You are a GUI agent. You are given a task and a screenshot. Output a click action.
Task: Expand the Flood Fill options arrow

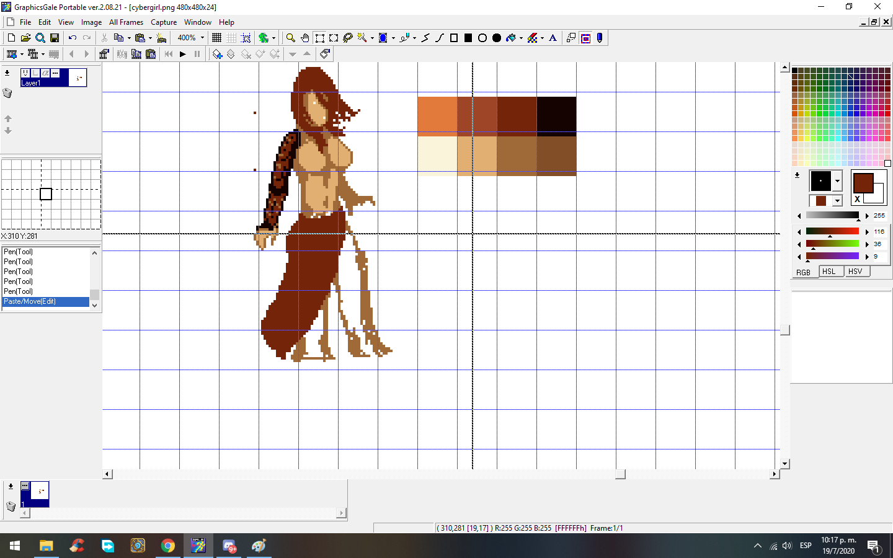click(x=521, y=38)
